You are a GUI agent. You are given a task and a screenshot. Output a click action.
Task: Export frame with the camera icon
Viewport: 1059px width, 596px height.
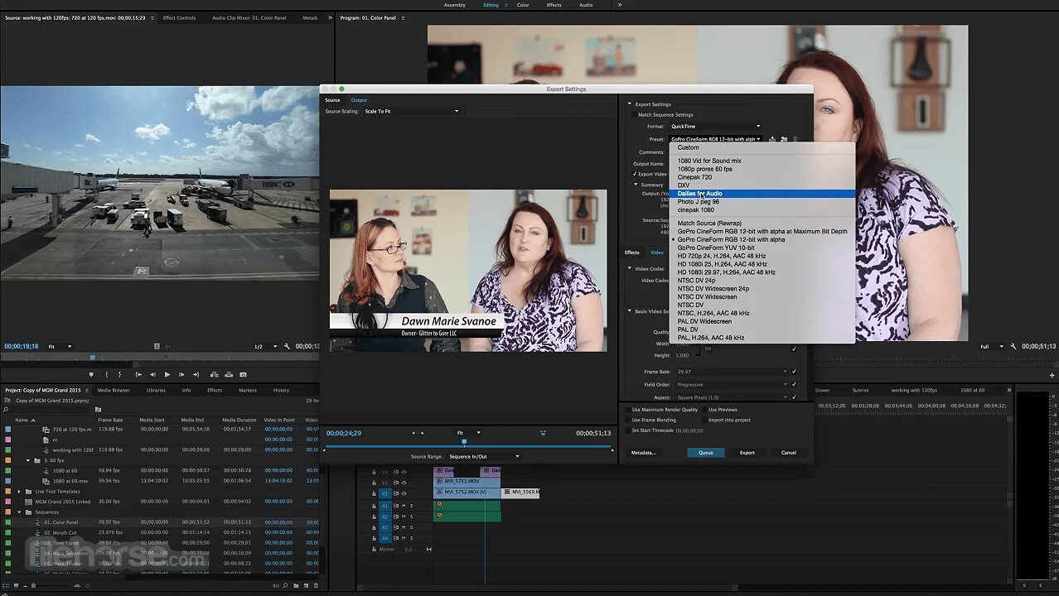tap(243, 374)
